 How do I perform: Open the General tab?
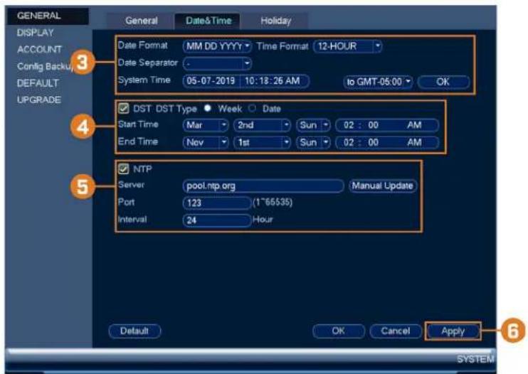pos(141,21)
